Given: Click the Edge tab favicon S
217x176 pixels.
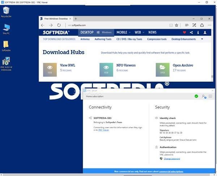Looking at the screenshot, I should tap(41, 18).
